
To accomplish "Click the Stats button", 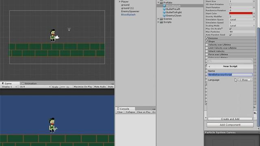I will click(x=110, y=87).
